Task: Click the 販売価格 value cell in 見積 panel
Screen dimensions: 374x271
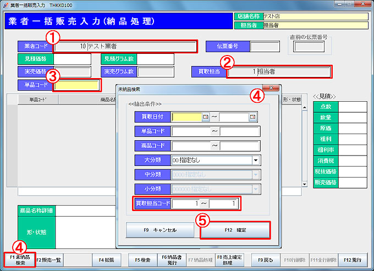Action: [353, 182]
